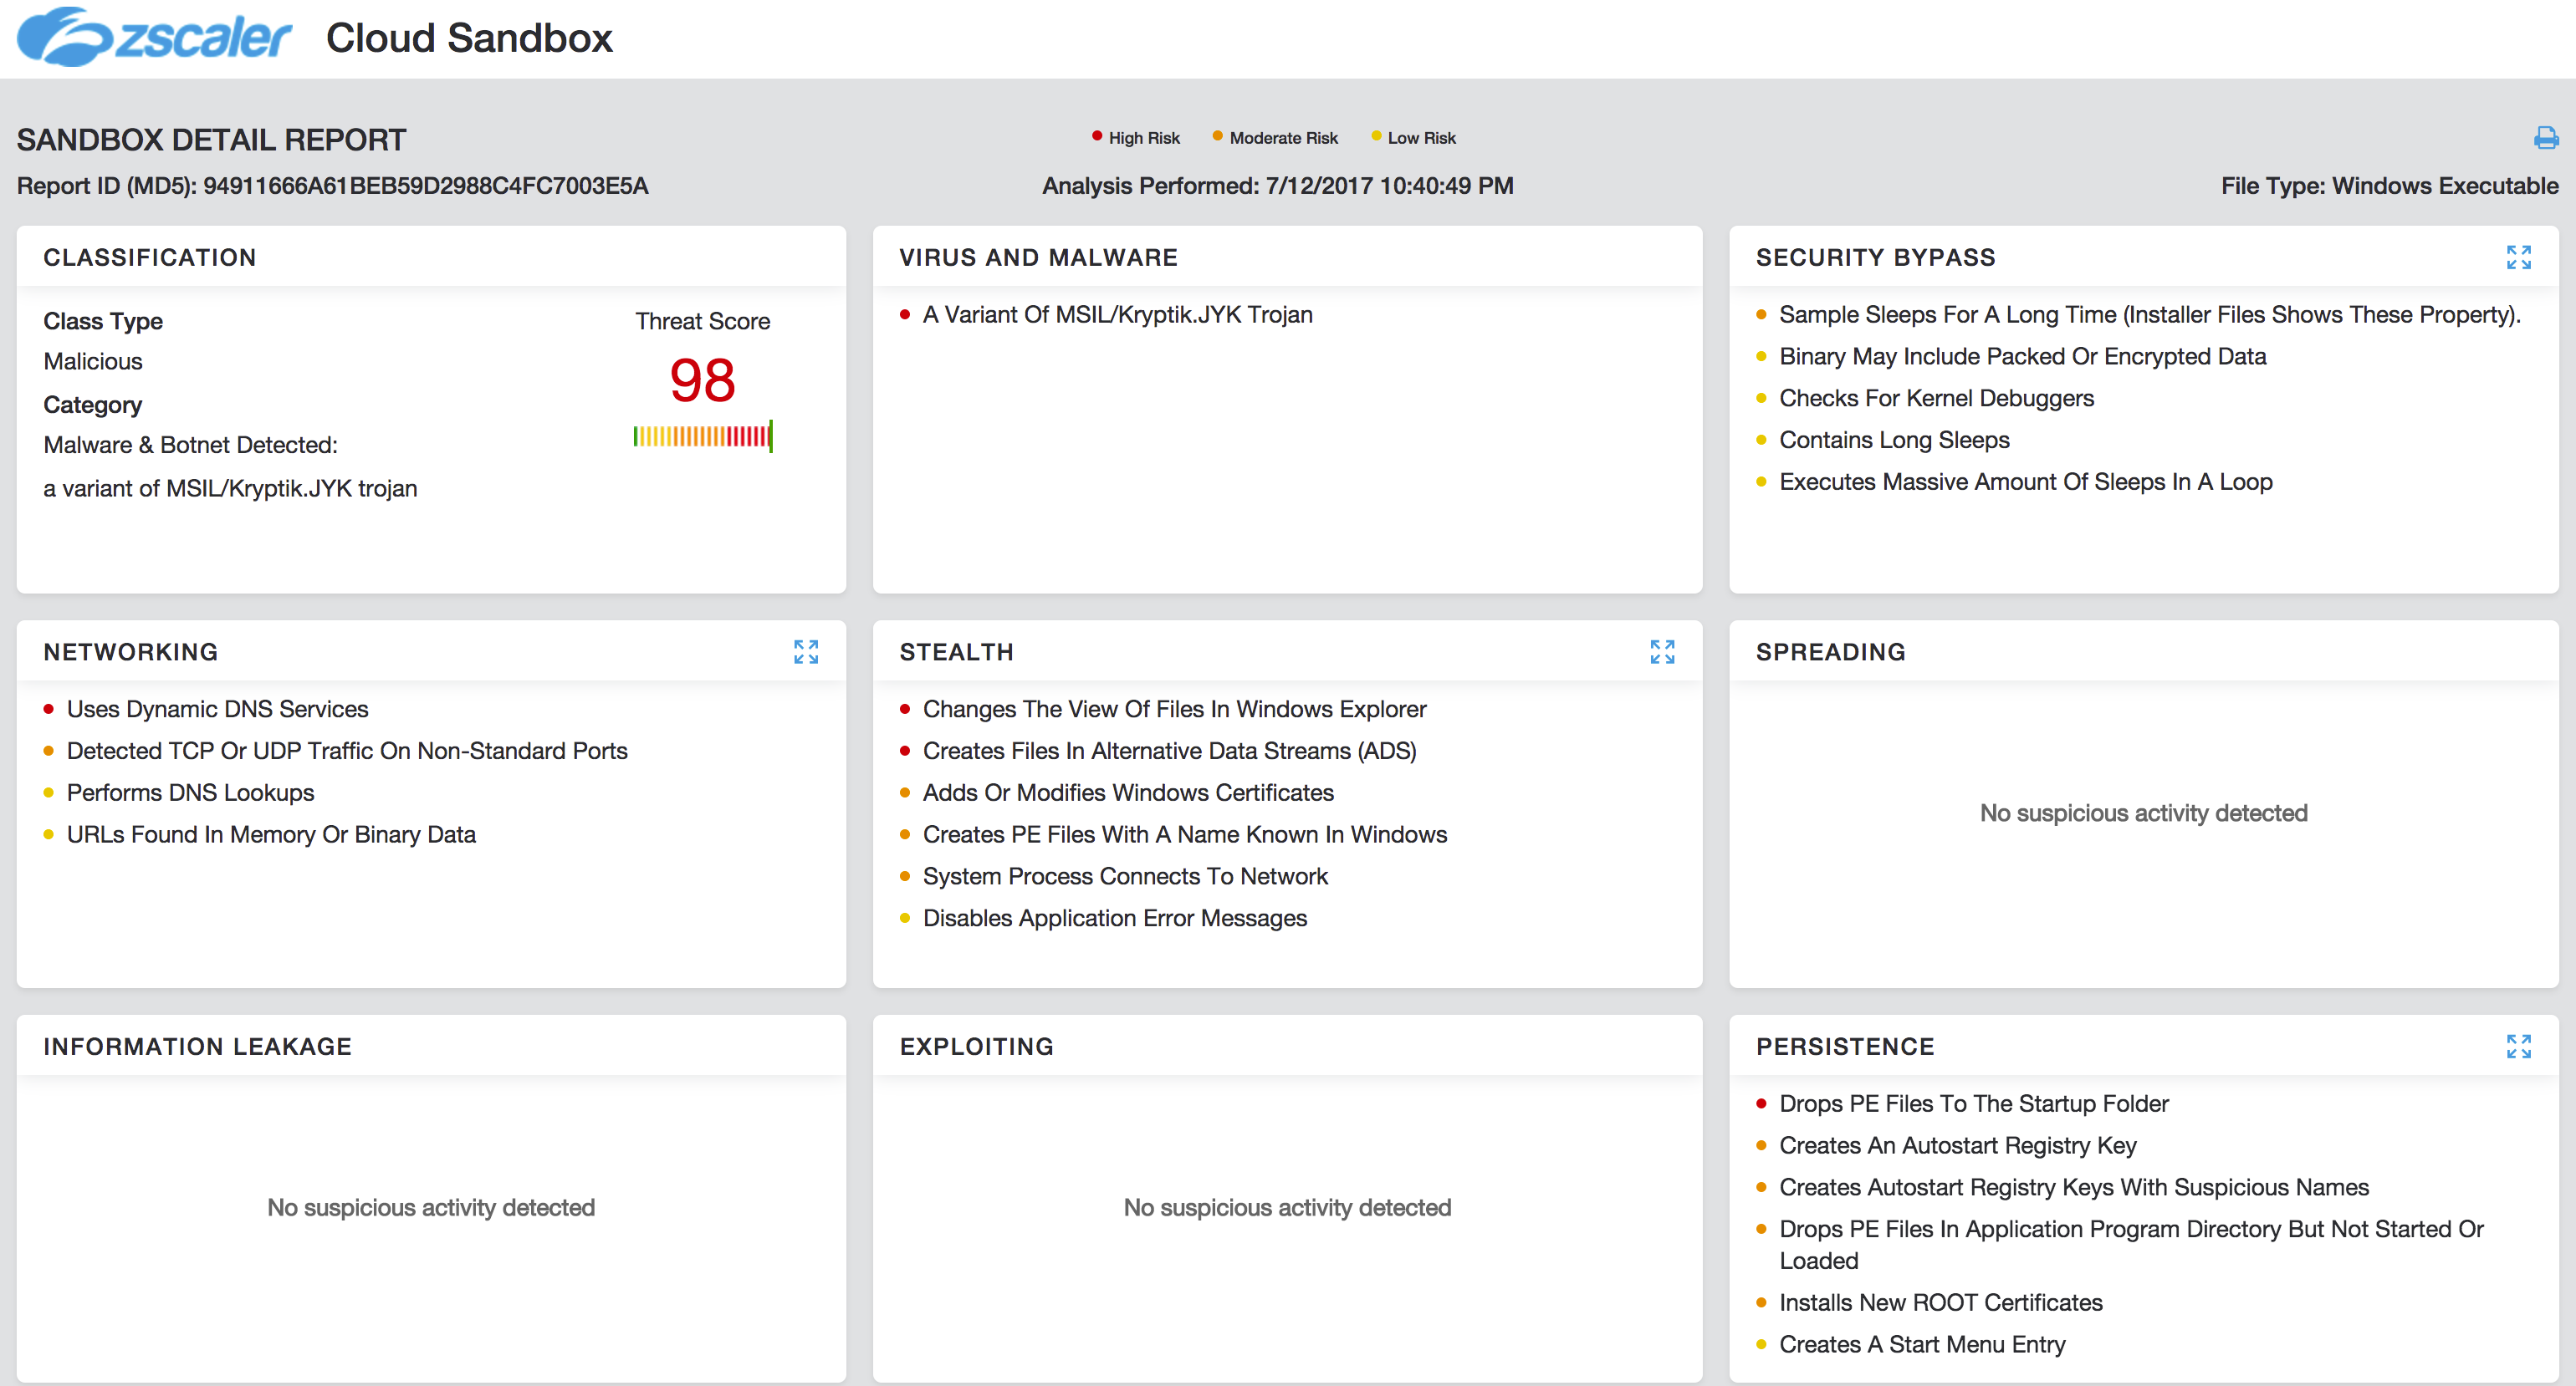Click the threat score color bar
Screen dimensions: 2576x1386
click(702, 436)
